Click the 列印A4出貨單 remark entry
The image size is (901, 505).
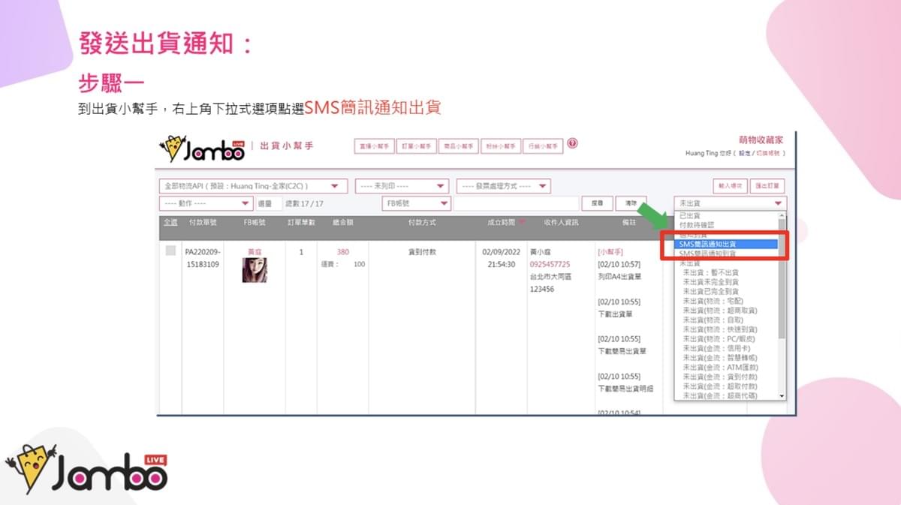pos(619,277)
